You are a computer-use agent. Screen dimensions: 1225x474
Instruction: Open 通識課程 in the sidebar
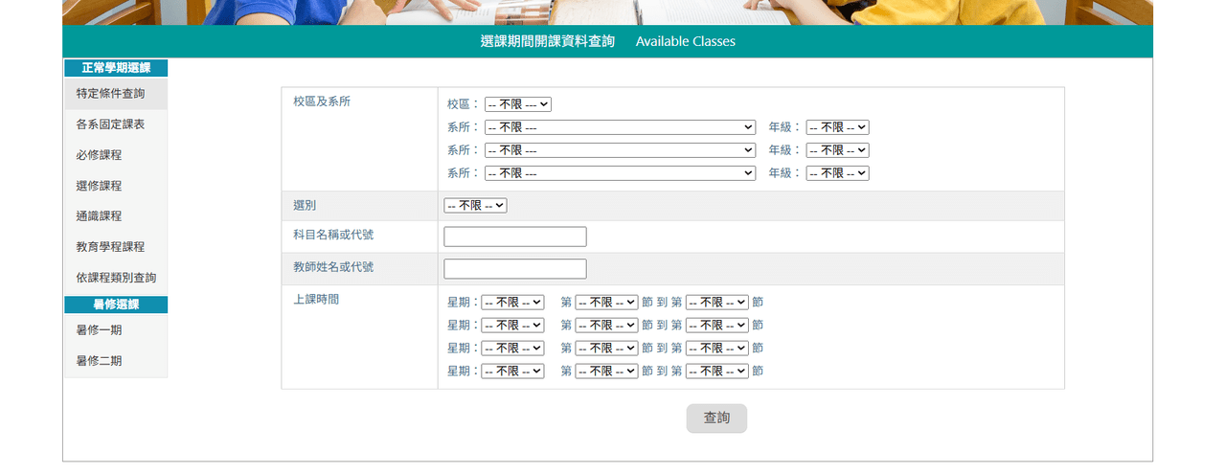(x=116, y=216)
